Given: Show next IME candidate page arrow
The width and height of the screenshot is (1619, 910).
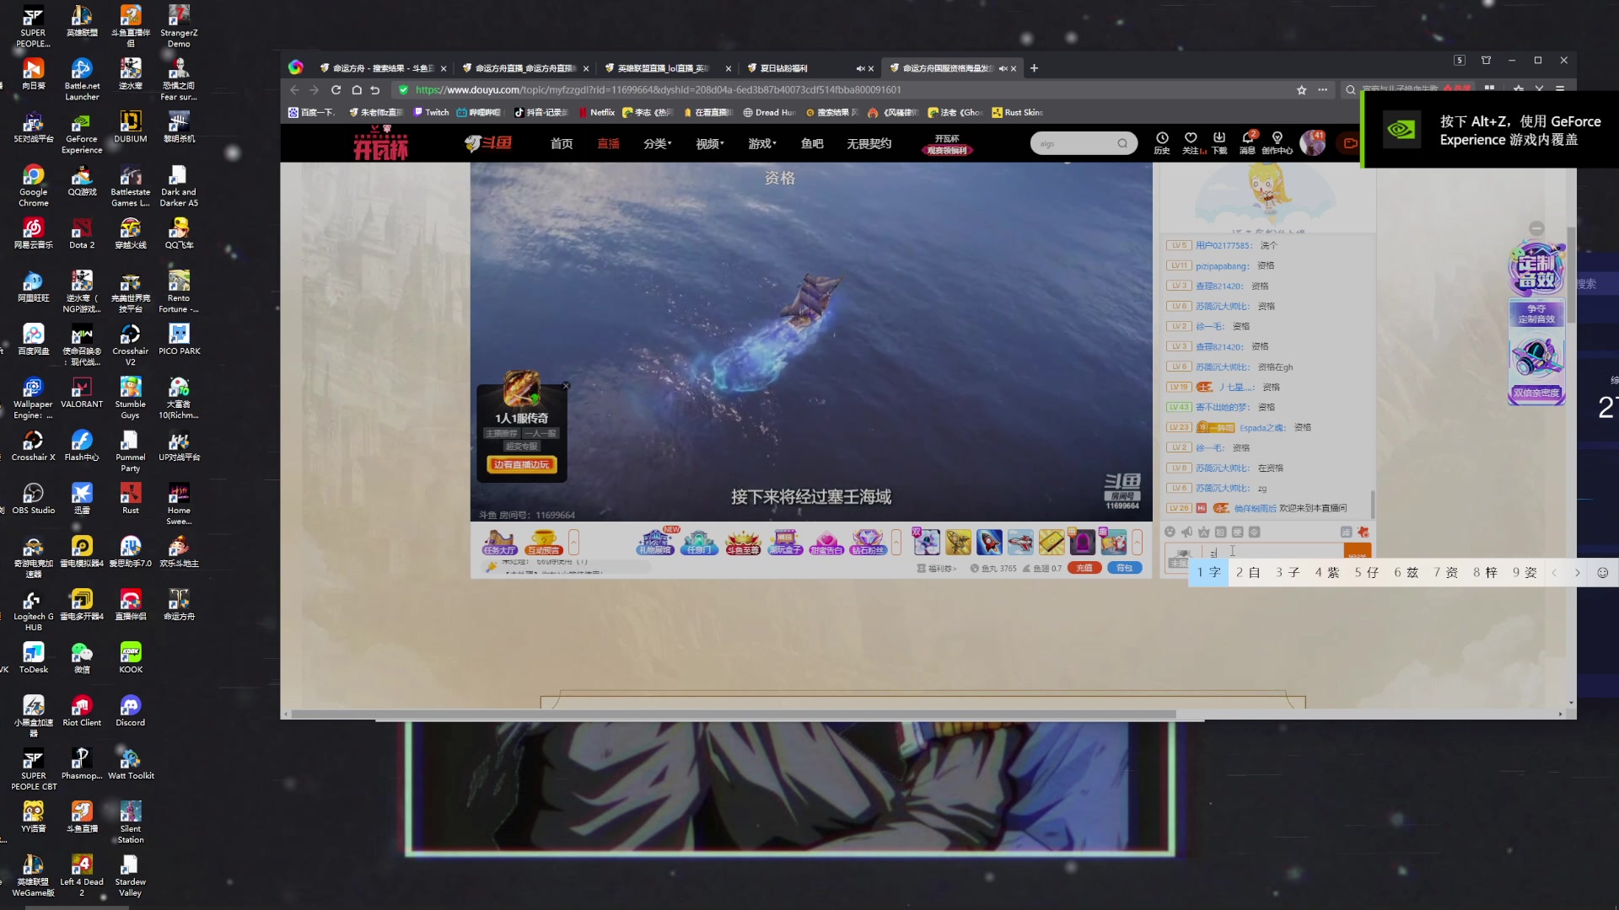Looking at the screenshot, I should click(x=1577, y=573).
